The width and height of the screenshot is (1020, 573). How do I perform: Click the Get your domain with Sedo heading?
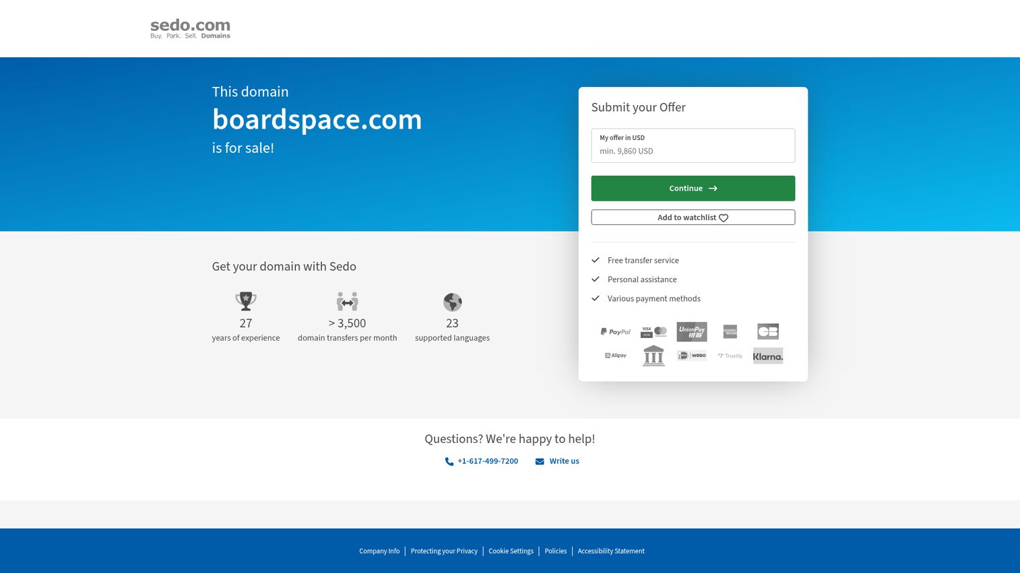tap(284, 267)
